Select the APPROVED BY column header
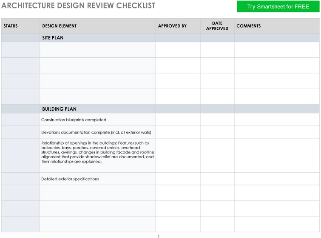Image resolution: width=321 pixels, height=238 pixels. 178,26
